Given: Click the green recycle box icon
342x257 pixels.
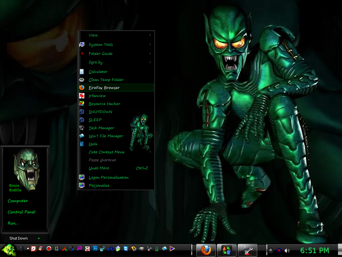Looking at the screenshot, I should point(118,249).
